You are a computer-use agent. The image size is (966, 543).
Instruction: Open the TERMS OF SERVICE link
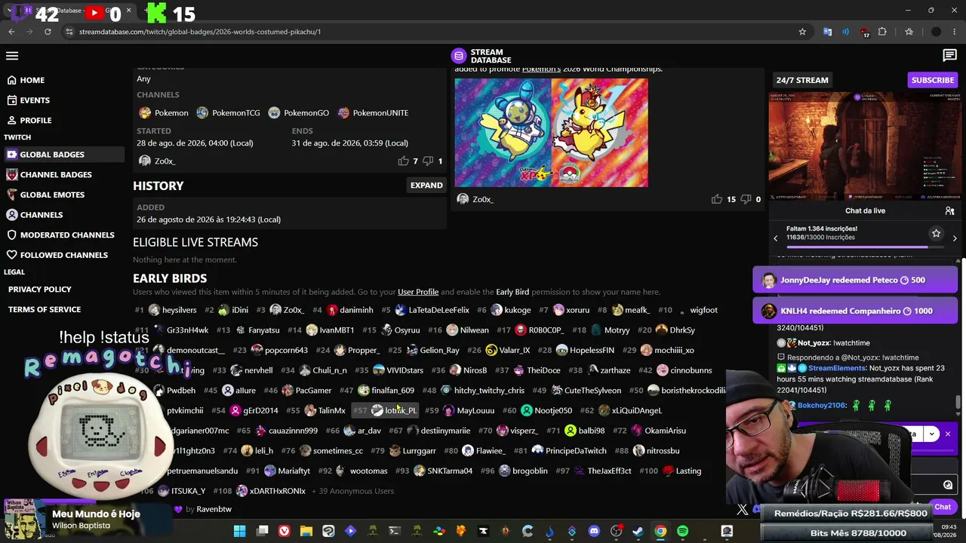coord(45,309)
